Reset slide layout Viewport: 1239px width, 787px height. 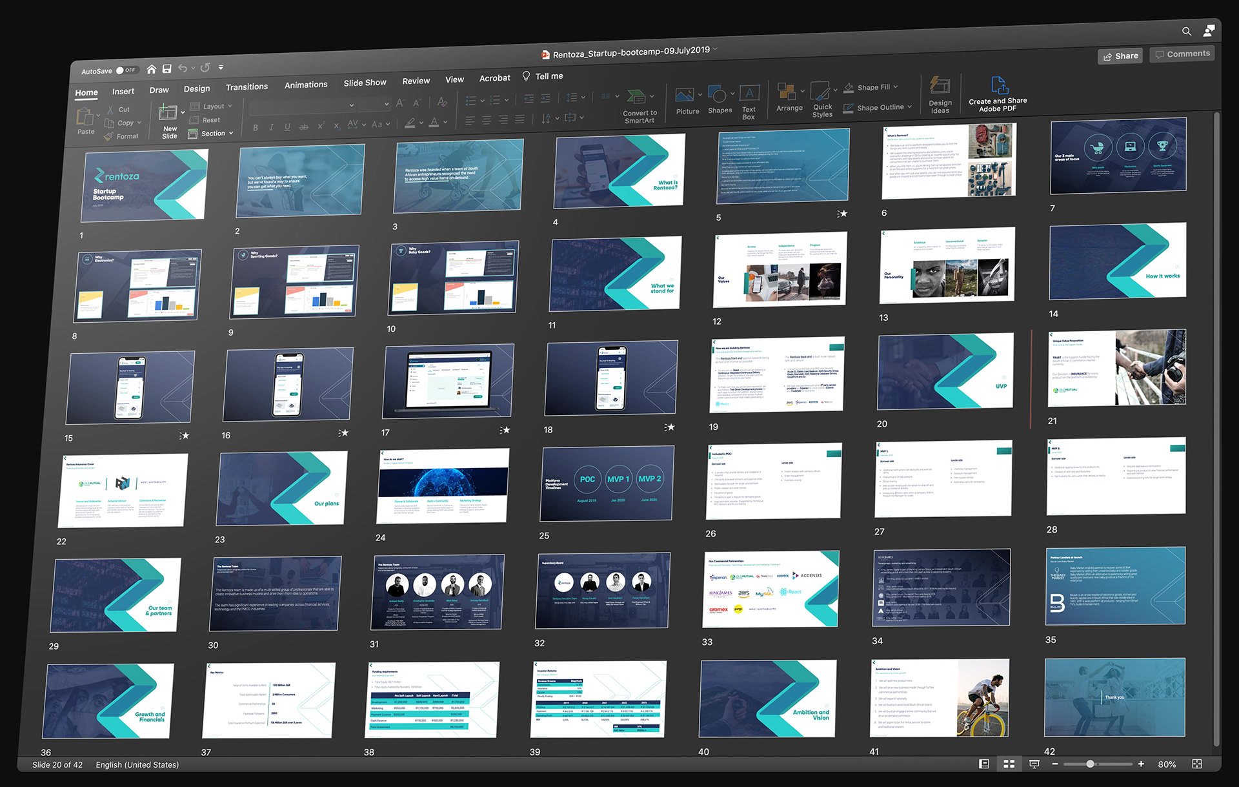(205, 120)
